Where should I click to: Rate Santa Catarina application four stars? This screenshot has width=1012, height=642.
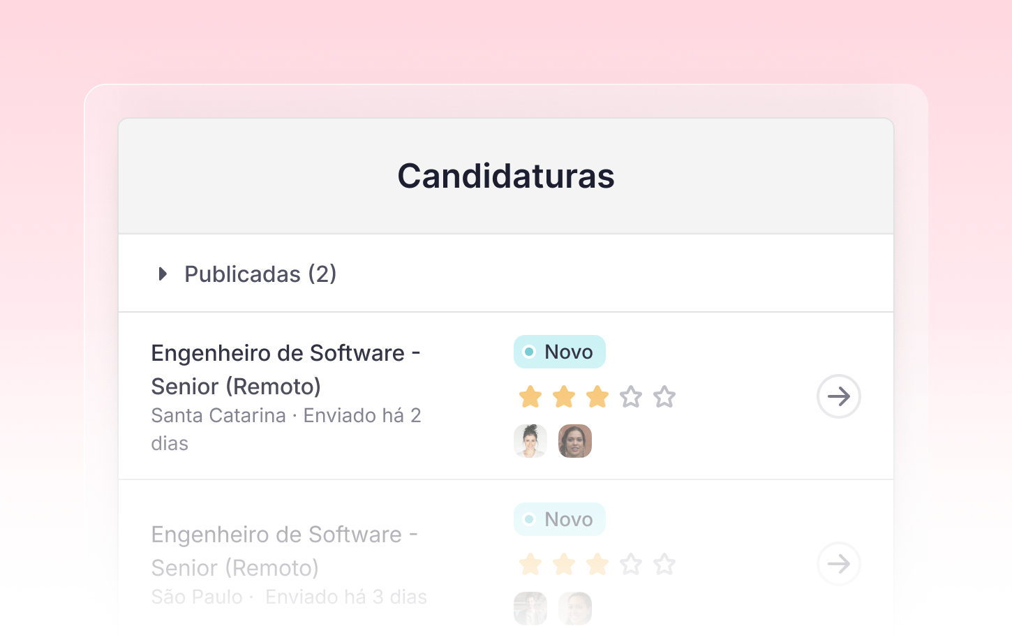coord(631,397)
